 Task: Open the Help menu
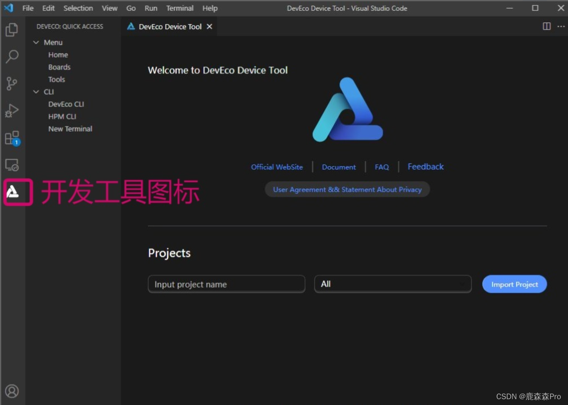pos(210,8)
